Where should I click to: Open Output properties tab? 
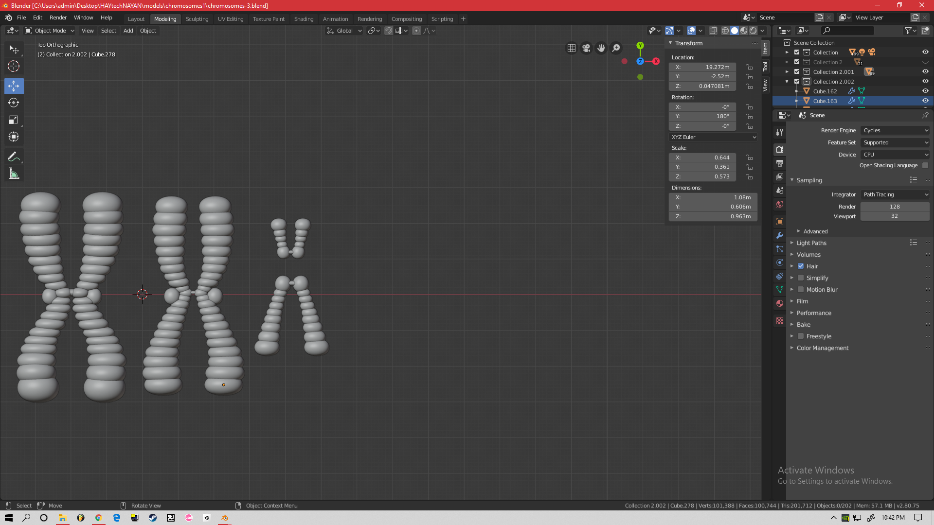pyautogui.click(x=780, y=163)
